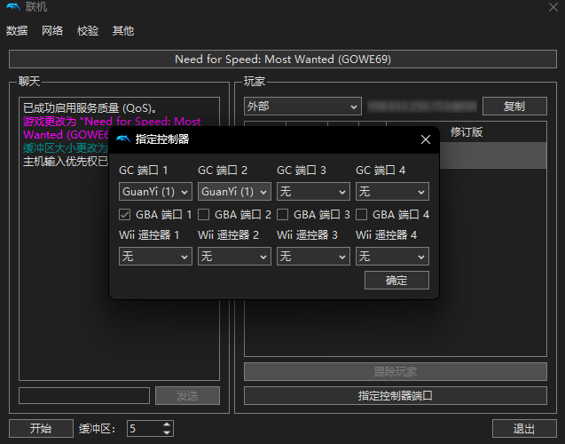The width and height of the screenshot is (565, 444).
Task: Close the 联机 window
Action: (553, 7)
